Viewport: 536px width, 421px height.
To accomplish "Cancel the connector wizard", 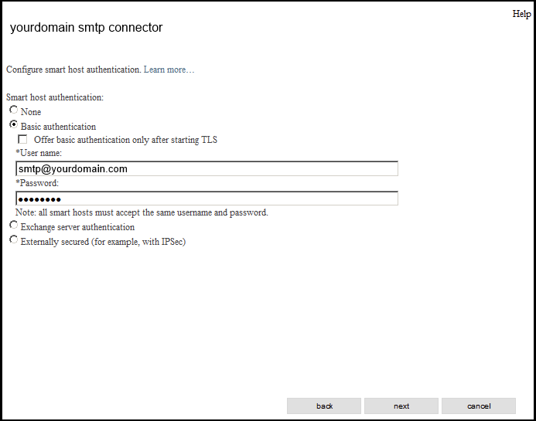I will (x=479, y=406).
